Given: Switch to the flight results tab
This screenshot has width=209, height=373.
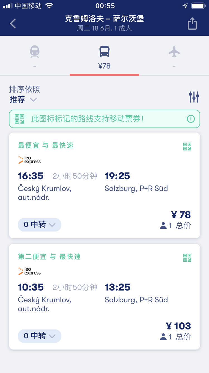Looking at the screenshot, I should pyautogui.click(x=174, y=55).
